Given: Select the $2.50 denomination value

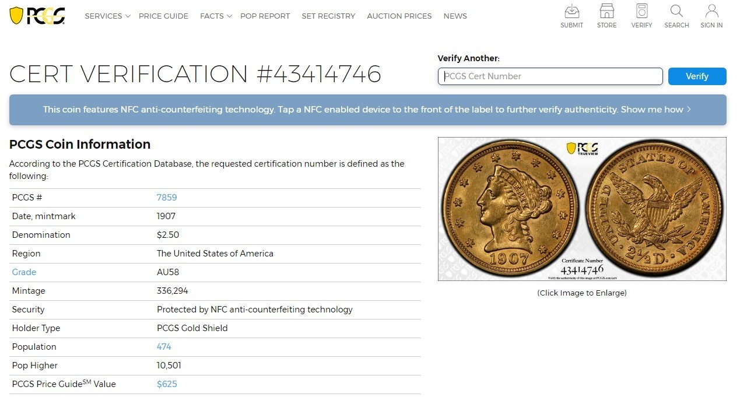Looking at the screenshot, I should coord(168,235).
